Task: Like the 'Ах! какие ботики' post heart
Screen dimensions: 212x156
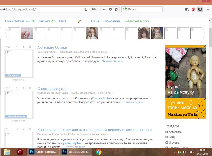Action: tap(7, 47)
